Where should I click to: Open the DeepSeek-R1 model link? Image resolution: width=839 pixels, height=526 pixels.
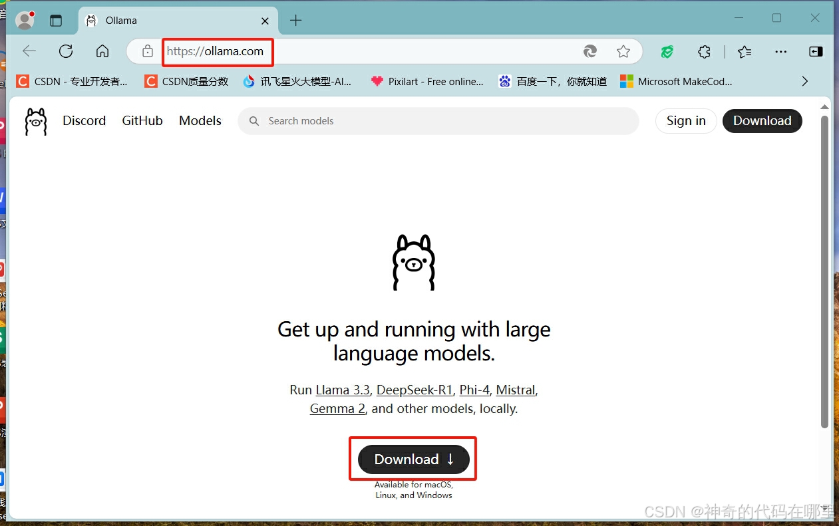coord(415,390)
